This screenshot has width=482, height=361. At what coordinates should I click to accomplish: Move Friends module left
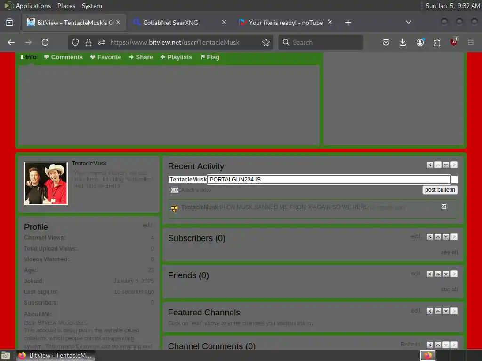(x=430, y=274)
